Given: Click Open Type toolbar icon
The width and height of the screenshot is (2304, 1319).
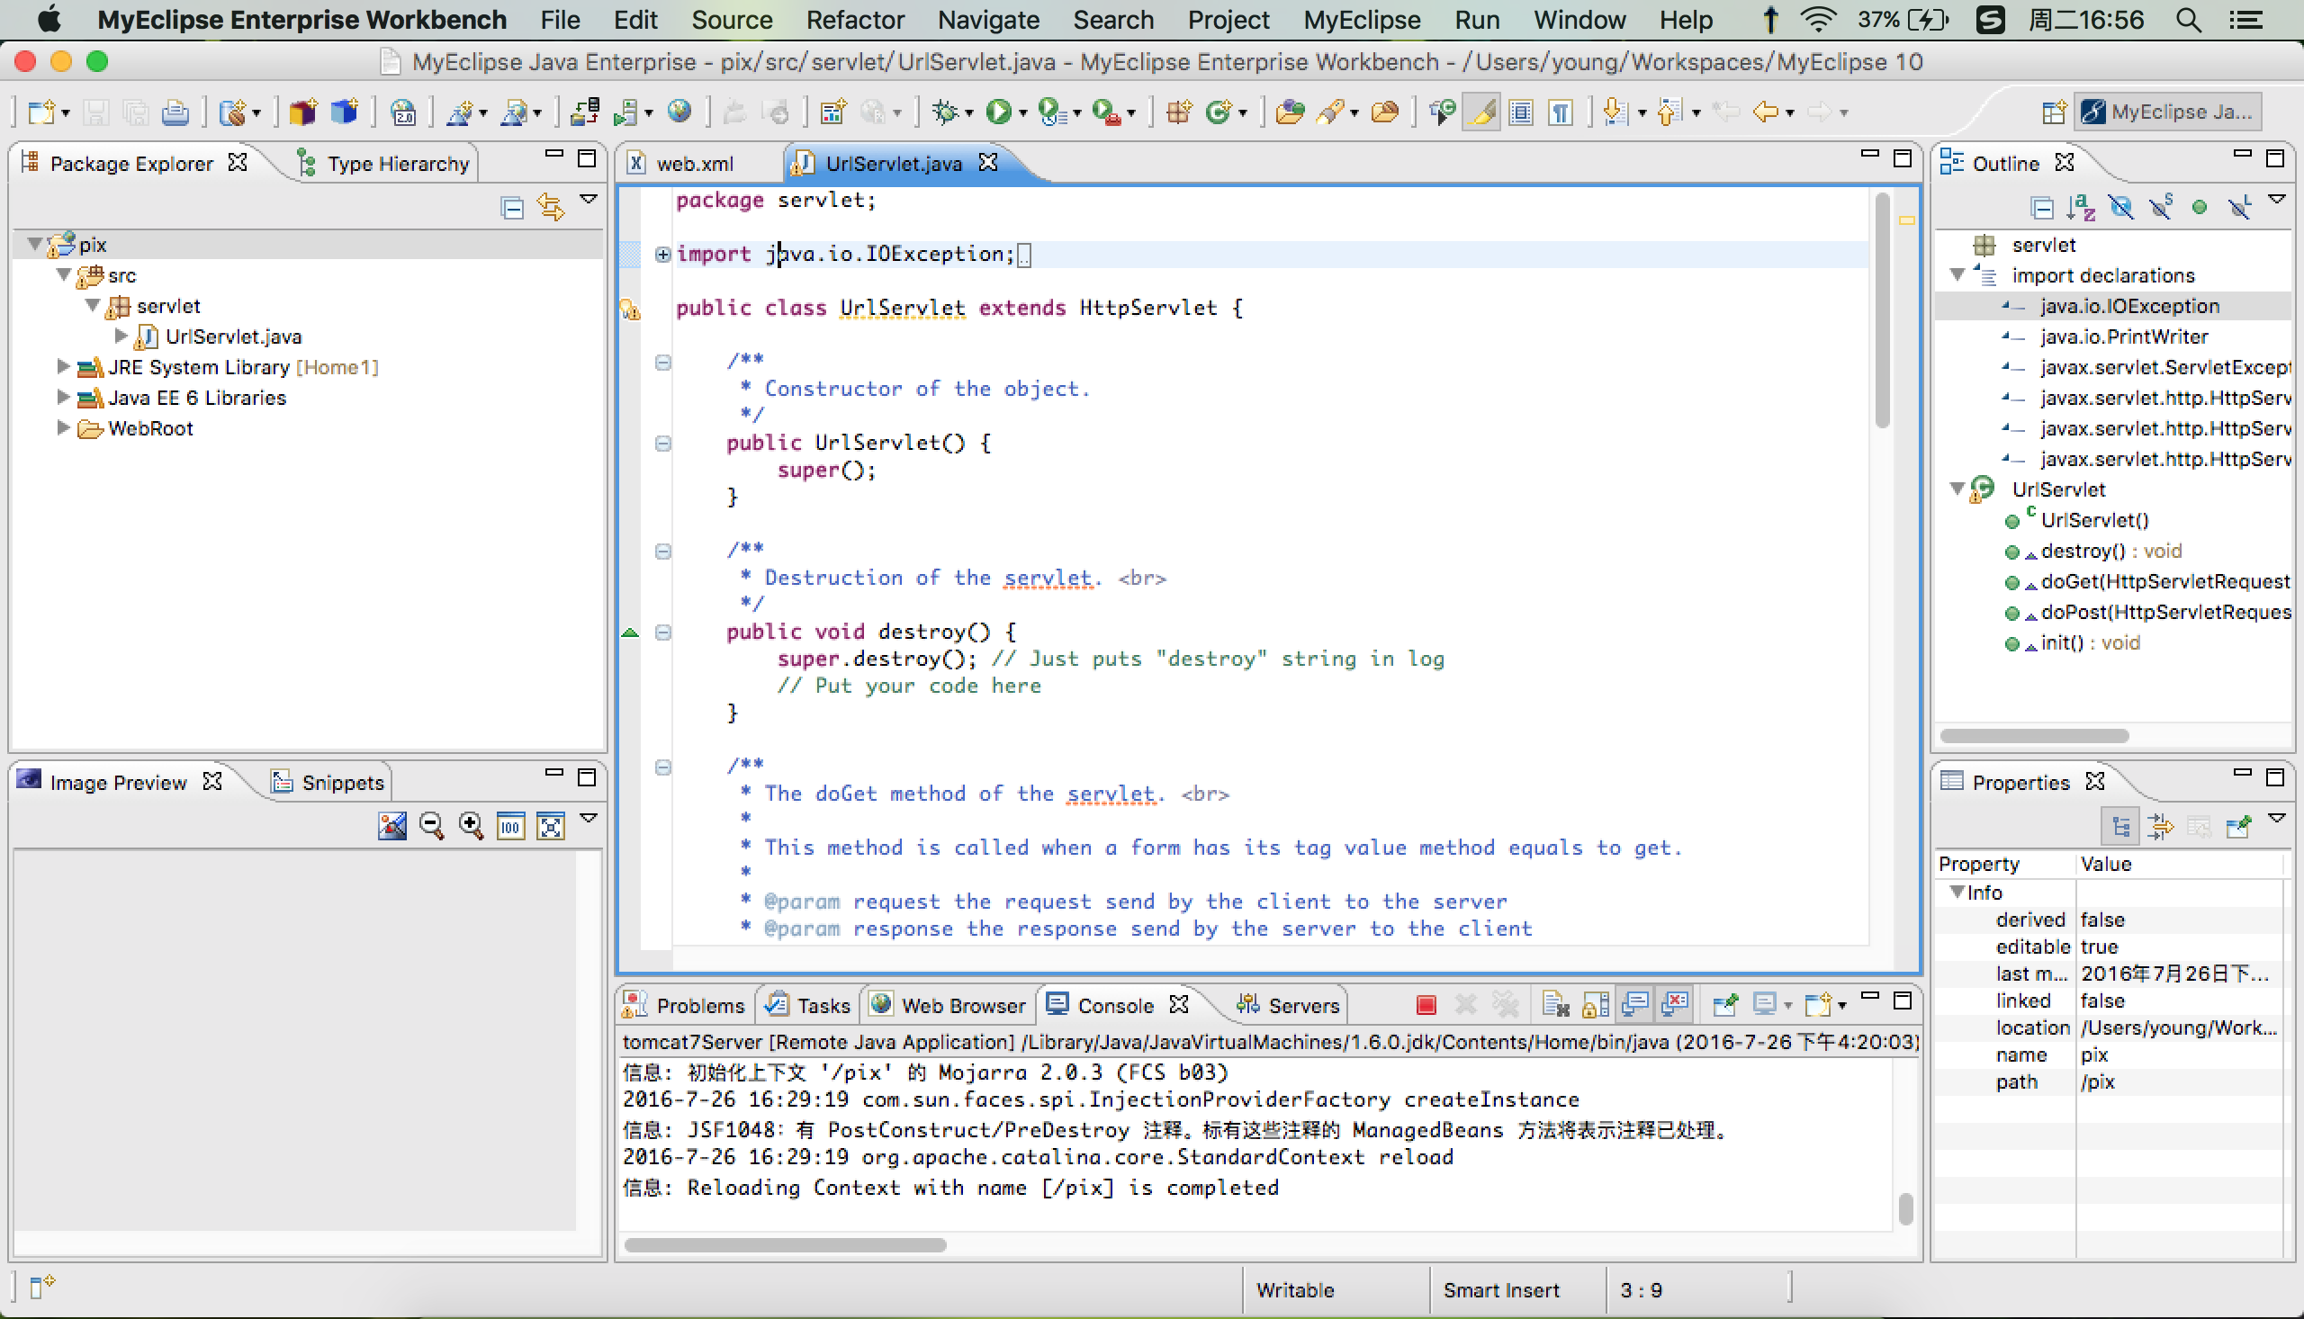Looking at the screenshot, I should (x=1291, y=112).
